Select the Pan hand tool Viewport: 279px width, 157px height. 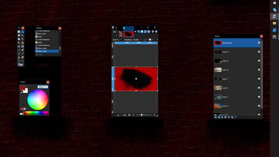[x=22, y=43]
